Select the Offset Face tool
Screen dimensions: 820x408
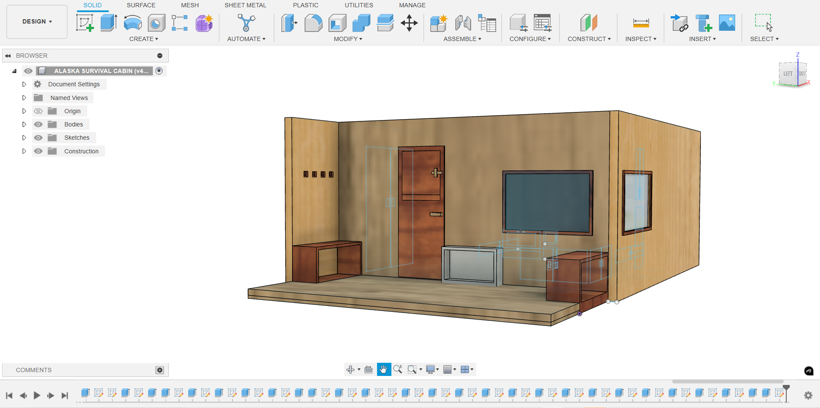pyautogui.click(x=385, y=23)
